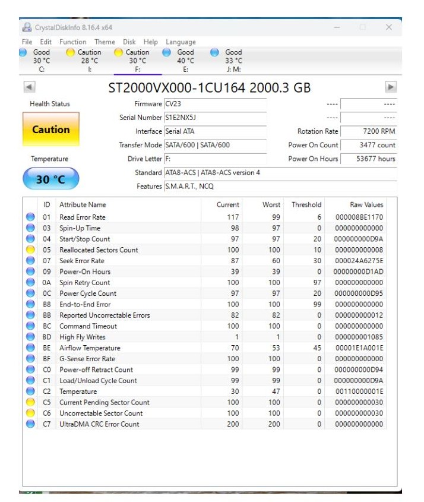Click yellow status icon for Reallocated Sectors Count
The width and height of the screenshot is (424, 502).
[30, 250]
